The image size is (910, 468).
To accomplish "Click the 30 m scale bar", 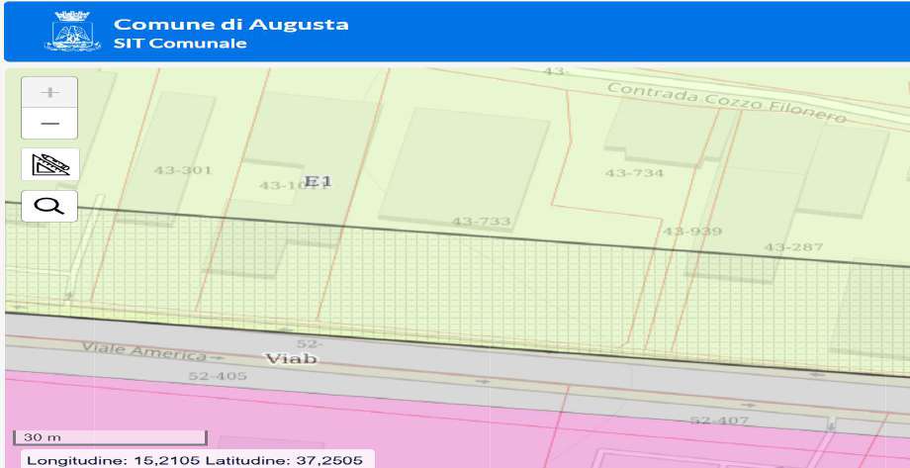I will pos(109,437).
